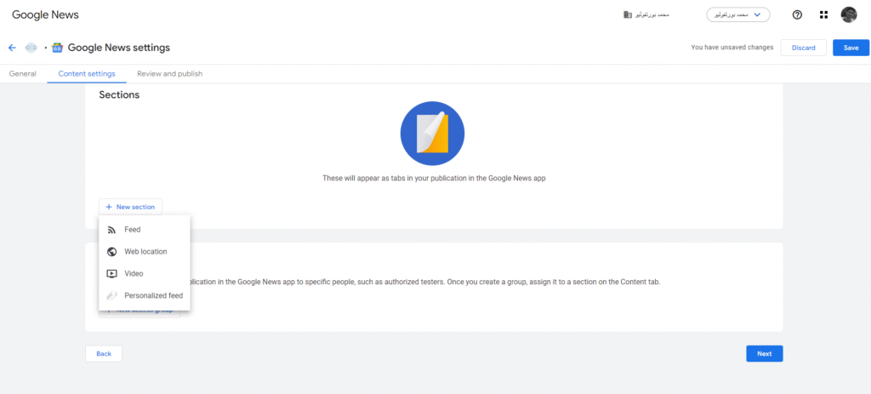Image resolution: width=871 pixels, height=394 pixels.
Task: Click the Google News settings title
Action: click(x=119, y=48)
